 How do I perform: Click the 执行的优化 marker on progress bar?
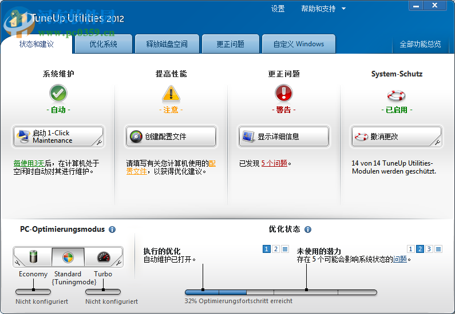click(x=203, y=289)
